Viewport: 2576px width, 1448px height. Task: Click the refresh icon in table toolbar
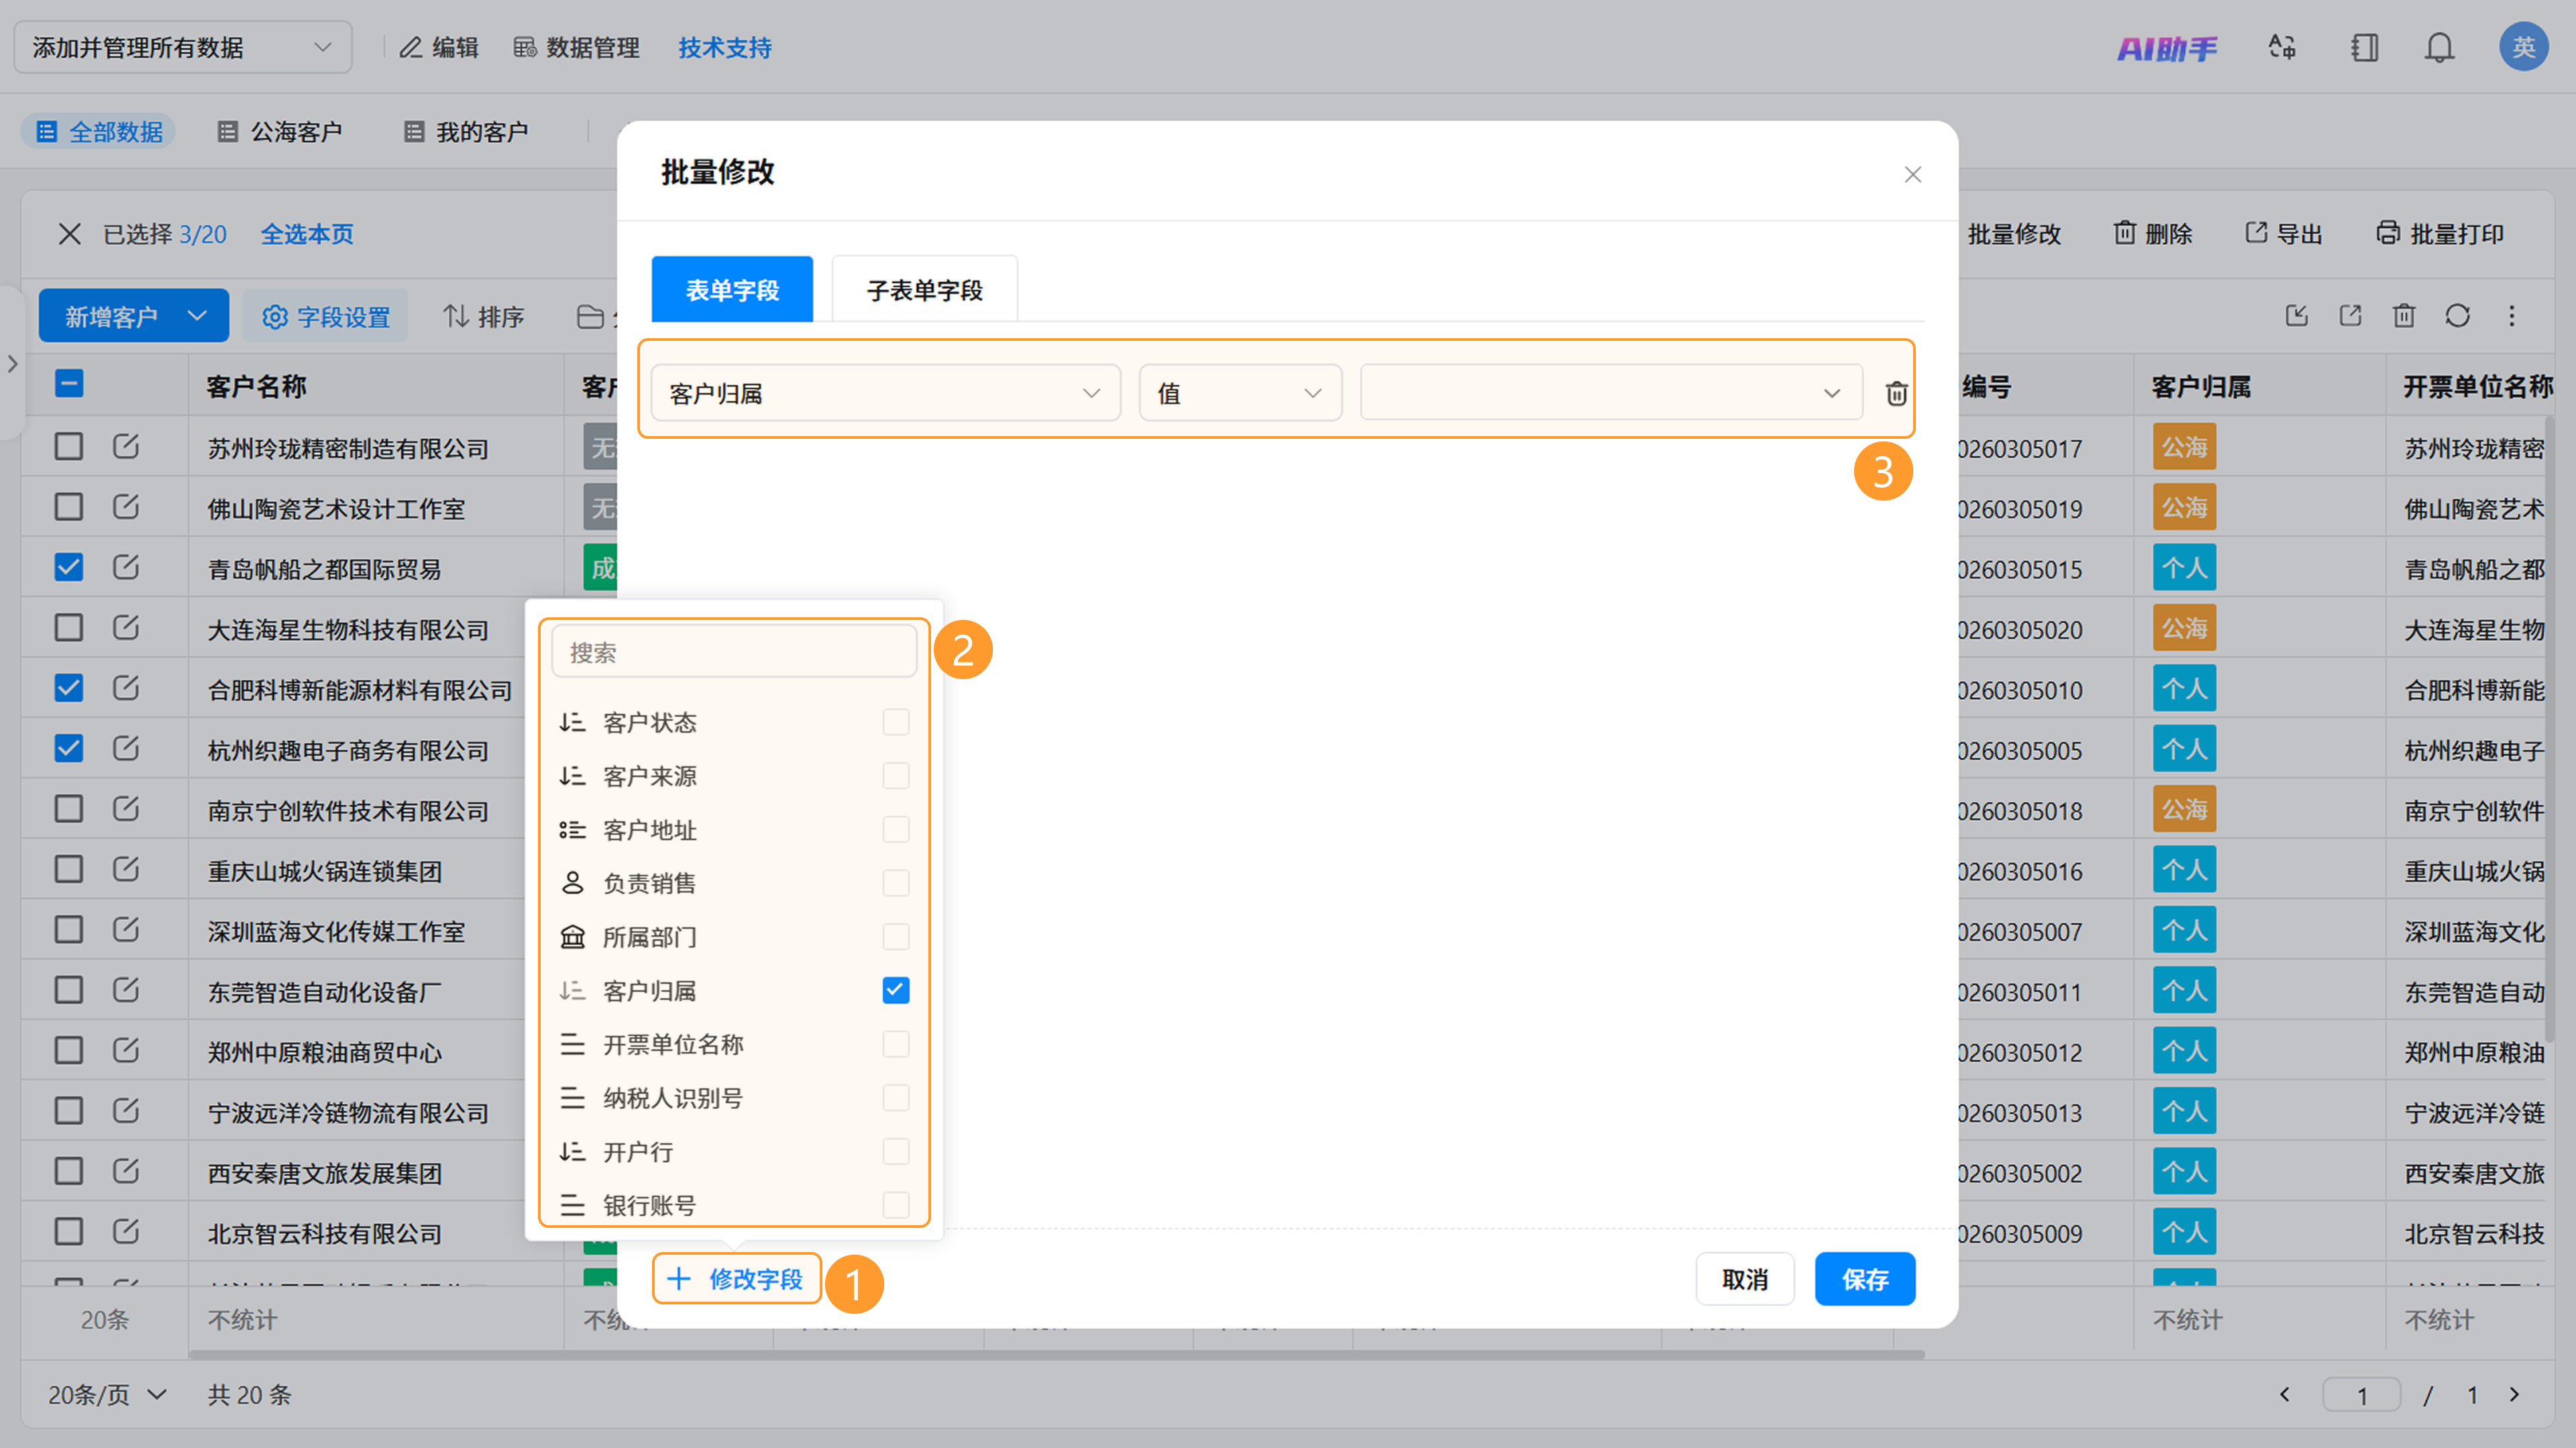tap(2457, 316)
